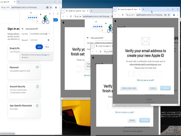Viewport: 181px width, 136px height.
Task: Open a new tab in the rightmost Chrome window
Action: pyautogui.click(x=143, y=9)
